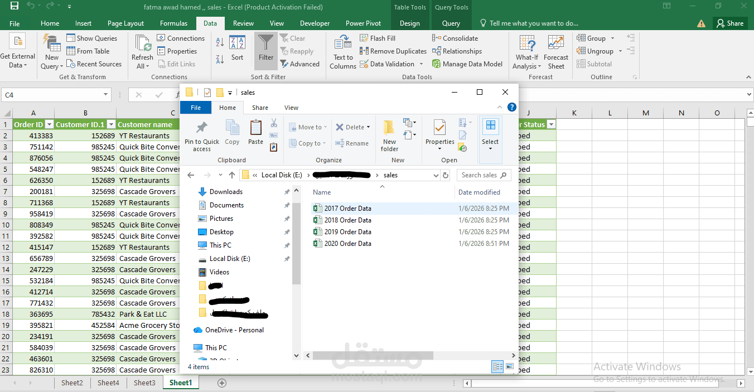Image resolution: width=754 pixels, height=392 pixels.
Task: Click Forecast Sheet in Excel ribbon
Action: tap(556, 51)
